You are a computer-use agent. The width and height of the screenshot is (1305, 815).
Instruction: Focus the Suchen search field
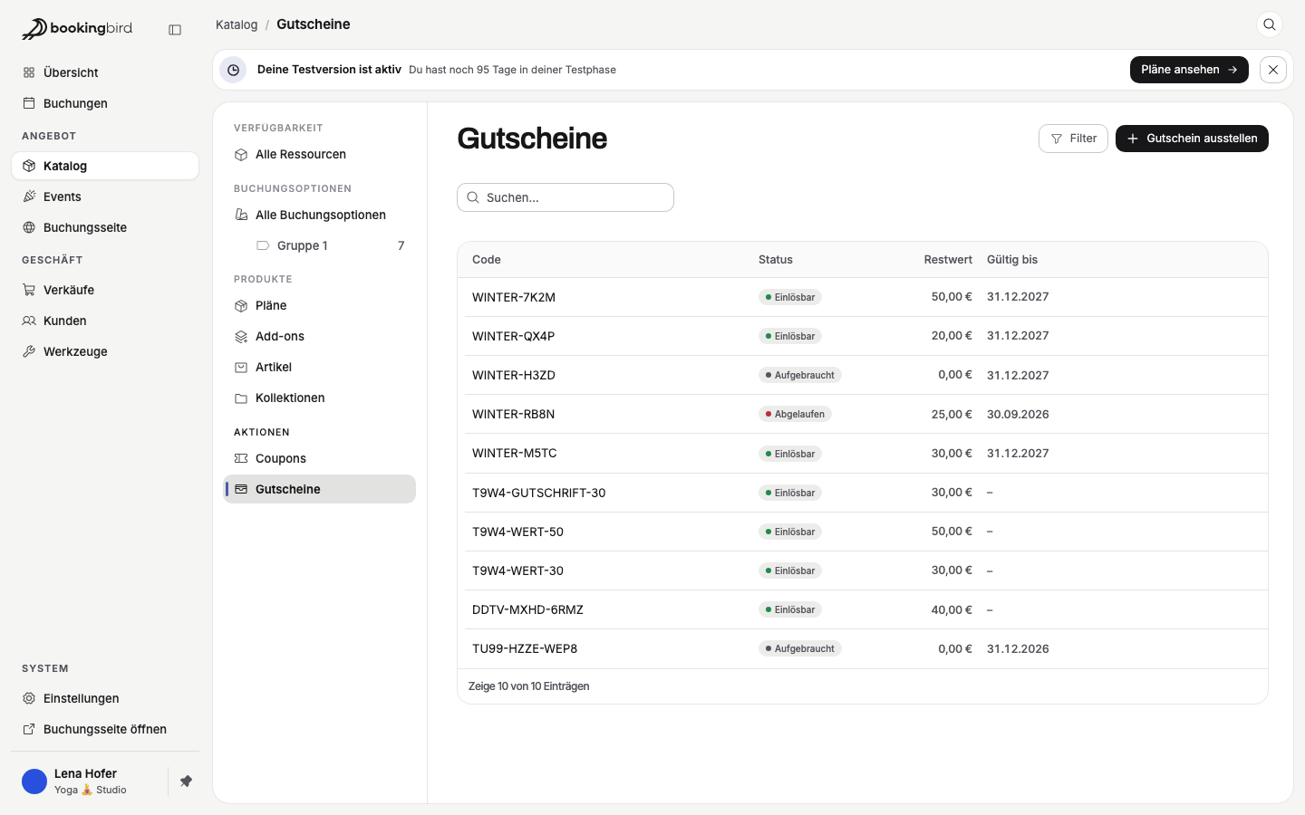(565, 197)
